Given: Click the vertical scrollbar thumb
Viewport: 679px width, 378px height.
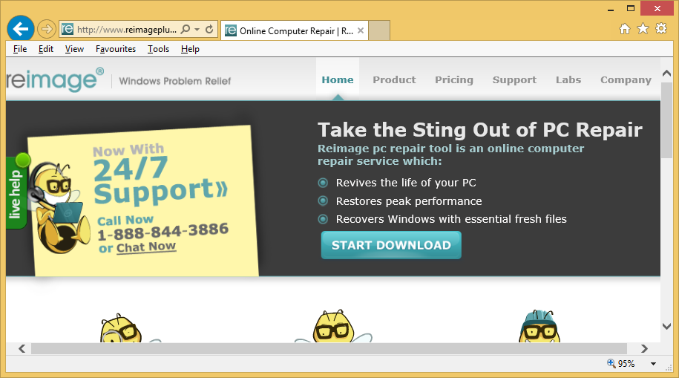Looking at the screenshot, I should click(667, 120).
